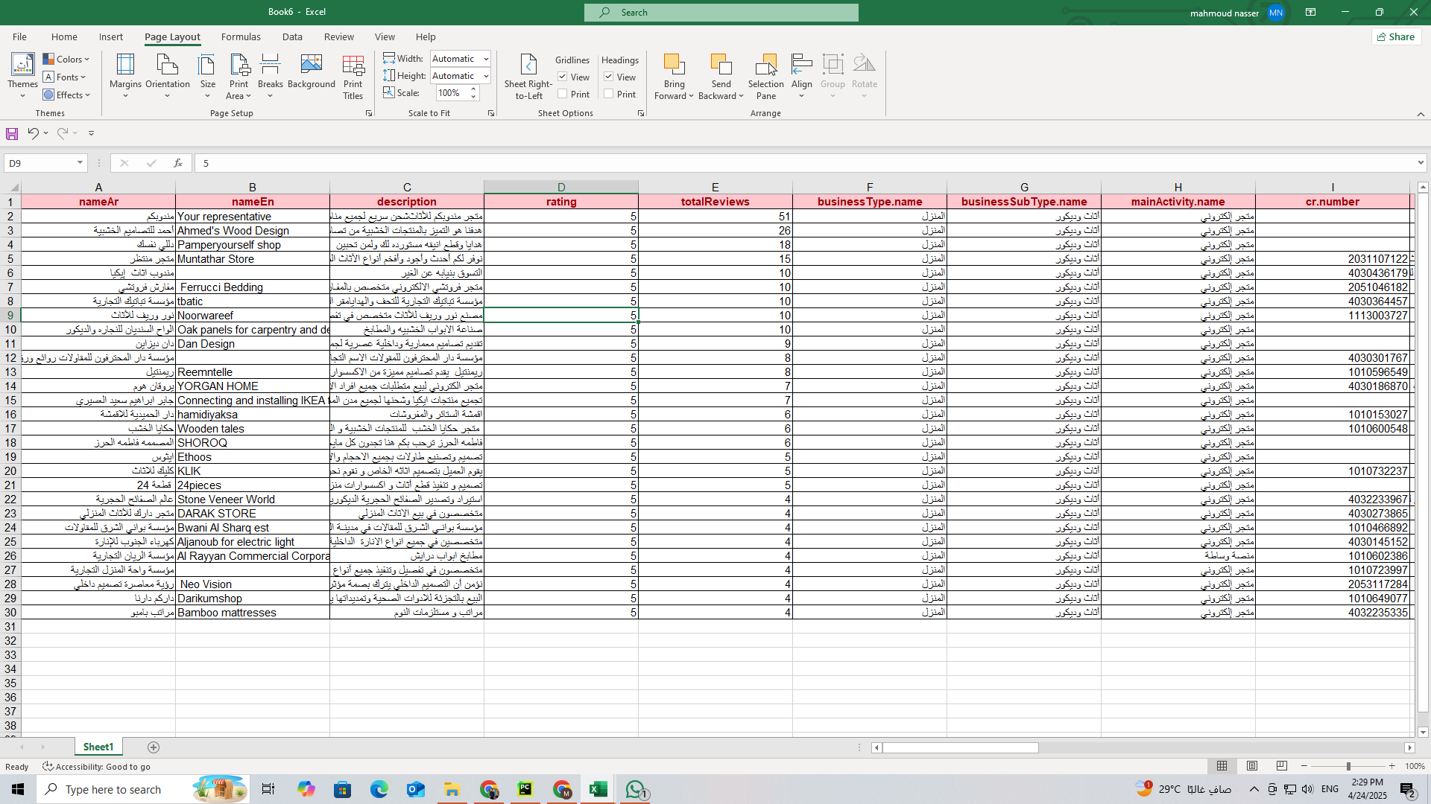This screenshot has width=1431, height=804.
Task: Click the Share button
Action: click(x=1395, y=36)
